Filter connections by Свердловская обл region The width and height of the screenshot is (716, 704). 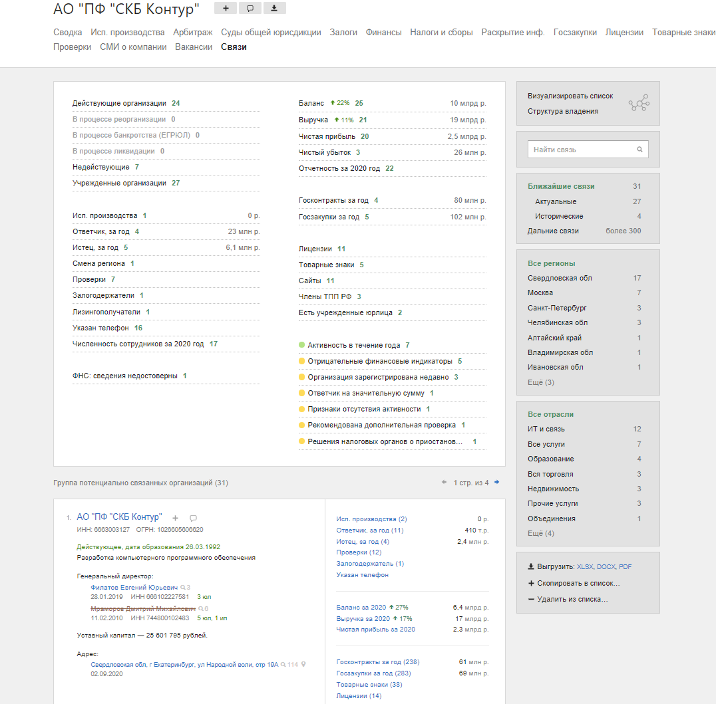click(560, 278)
